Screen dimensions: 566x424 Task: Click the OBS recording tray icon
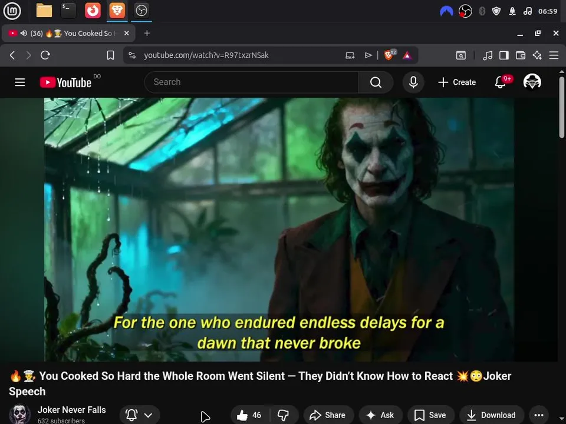465,11
